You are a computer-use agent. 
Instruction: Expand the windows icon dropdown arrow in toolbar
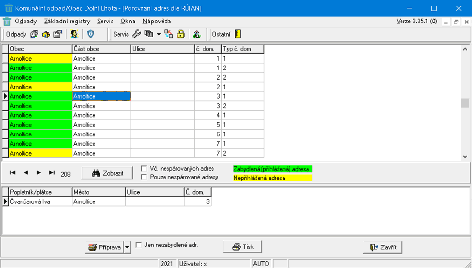click(159, 34)
